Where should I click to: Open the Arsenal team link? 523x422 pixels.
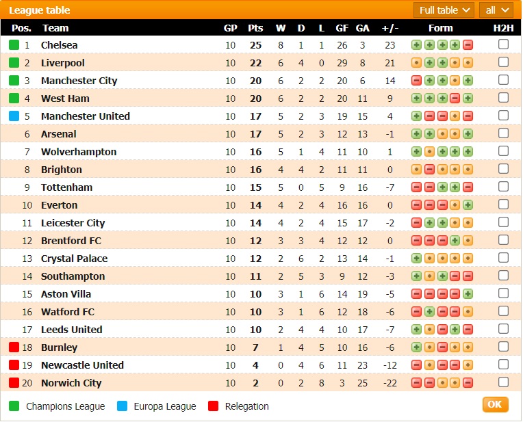tap(59, 134)
